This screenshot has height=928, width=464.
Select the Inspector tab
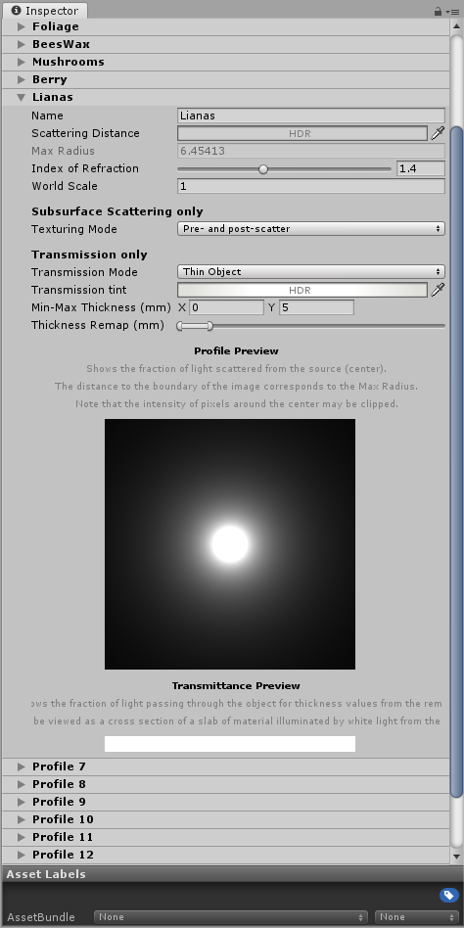click(45, 11)
